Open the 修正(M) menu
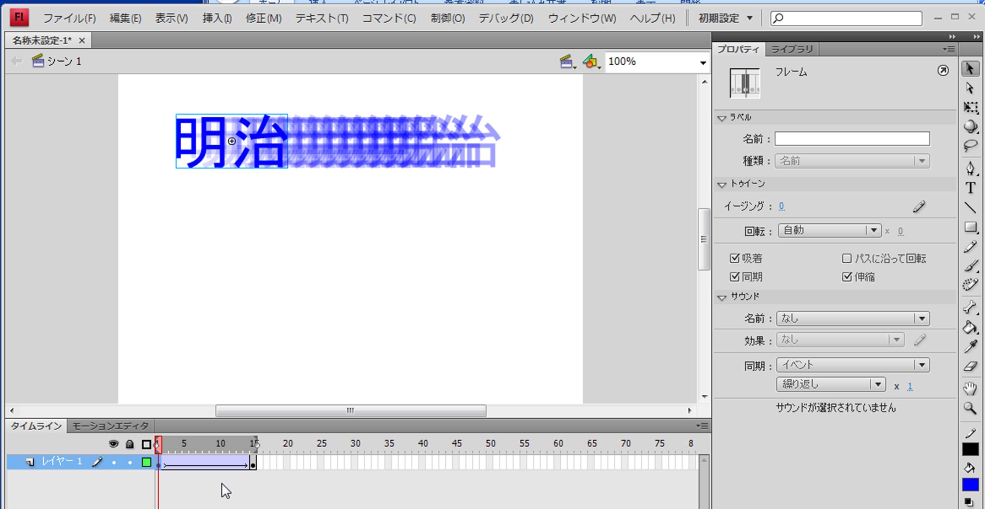The width and height of the screenshot is (985, 509). click(x=263, y=18)
